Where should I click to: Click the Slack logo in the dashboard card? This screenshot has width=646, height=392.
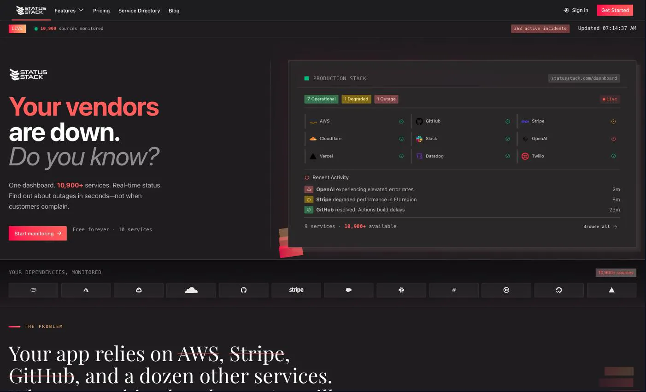[419, 139]
